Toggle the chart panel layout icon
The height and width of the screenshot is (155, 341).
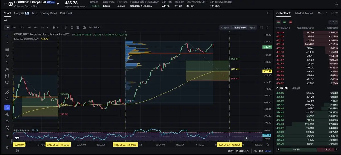coord(261,27)
